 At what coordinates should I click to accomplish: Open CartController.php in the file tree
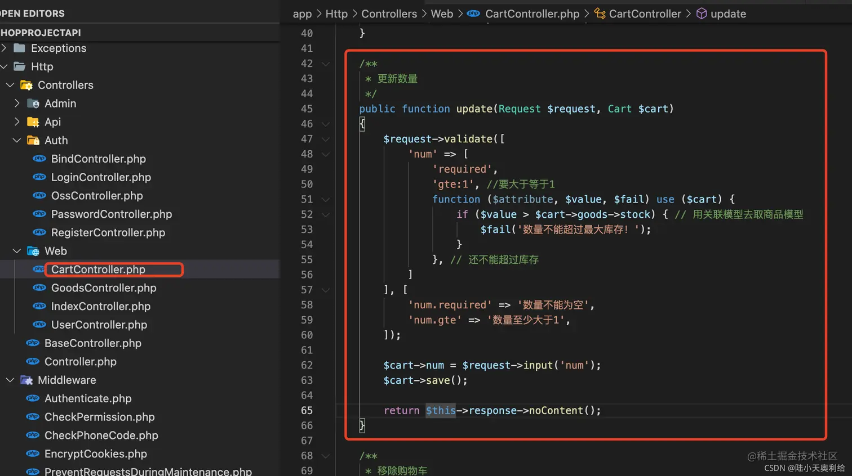pyautogui.click(x=98, y=270)
